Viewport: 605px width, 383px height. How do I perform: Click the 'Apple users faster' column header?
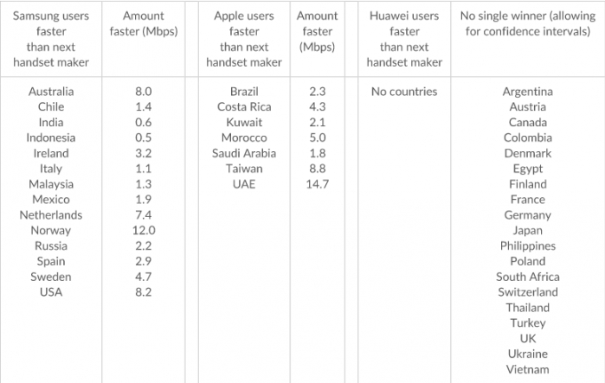pos(244,39)
